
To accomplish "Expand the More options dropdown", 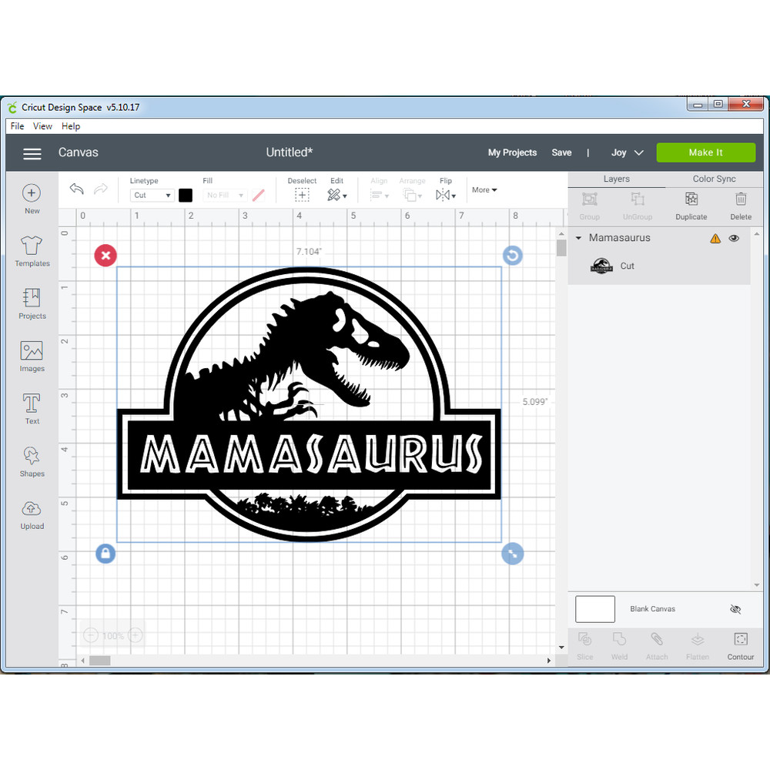I will [484, 189].
